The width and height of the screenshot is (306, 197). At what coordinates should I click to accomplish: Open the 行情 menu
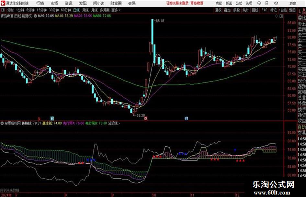[40, 3]
